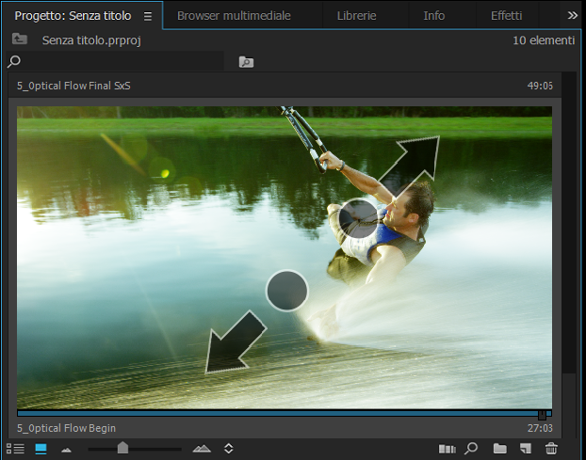Create new search bin from query

(246, 62)
